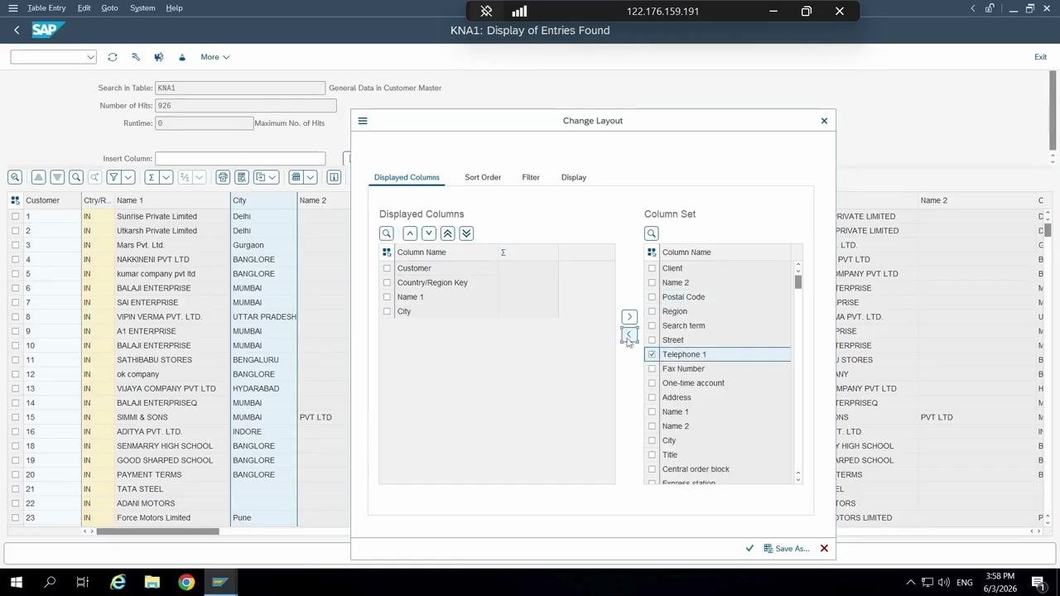Image resolution: width=1060 pixels, height=596 pixels.
Task: Check the Postal Code checkbox in Column Set
Action: [652, 297]
